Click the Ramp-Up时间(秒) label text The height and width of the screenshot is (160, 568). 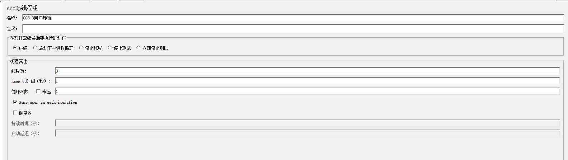pyautogui.click(x=30, y=81)
